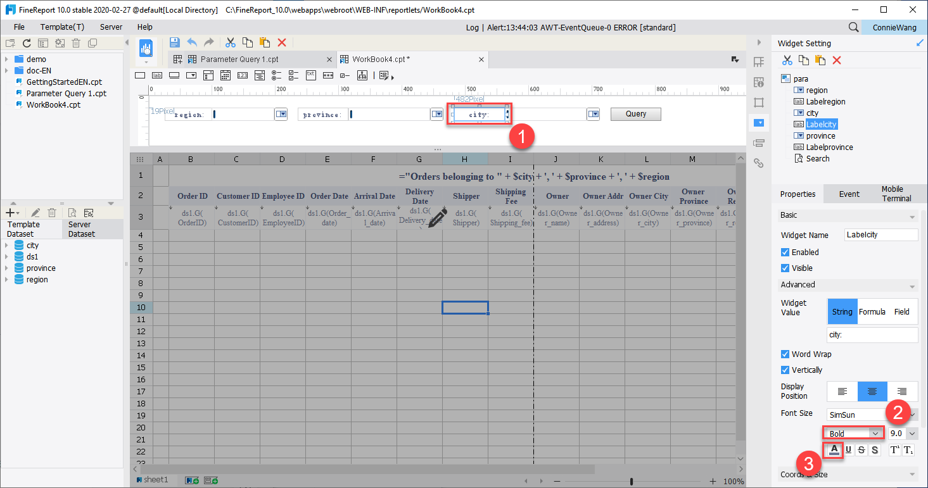Uncheck the Enabled checkbox
The width and height of the screenshot is (928, 488).
[x=785, y=252]
